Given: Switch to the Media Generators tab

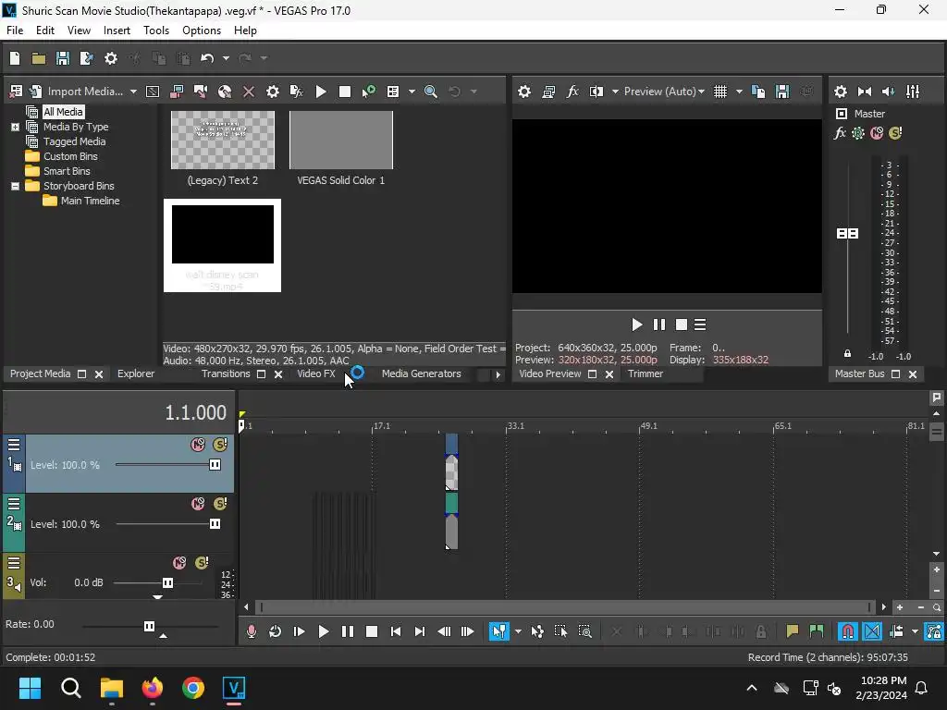Looking at the screenshot, I should tap(421, 373).
